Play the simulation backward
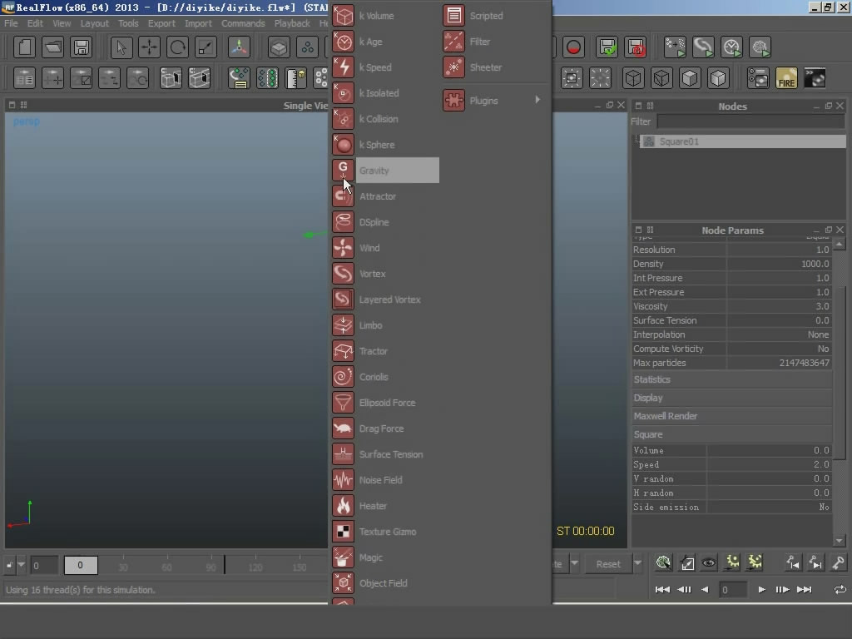 pyautogui.click(x=705, y=590)
